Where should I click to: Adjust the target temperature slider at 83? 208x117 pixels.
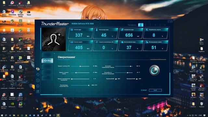point(124,72)
